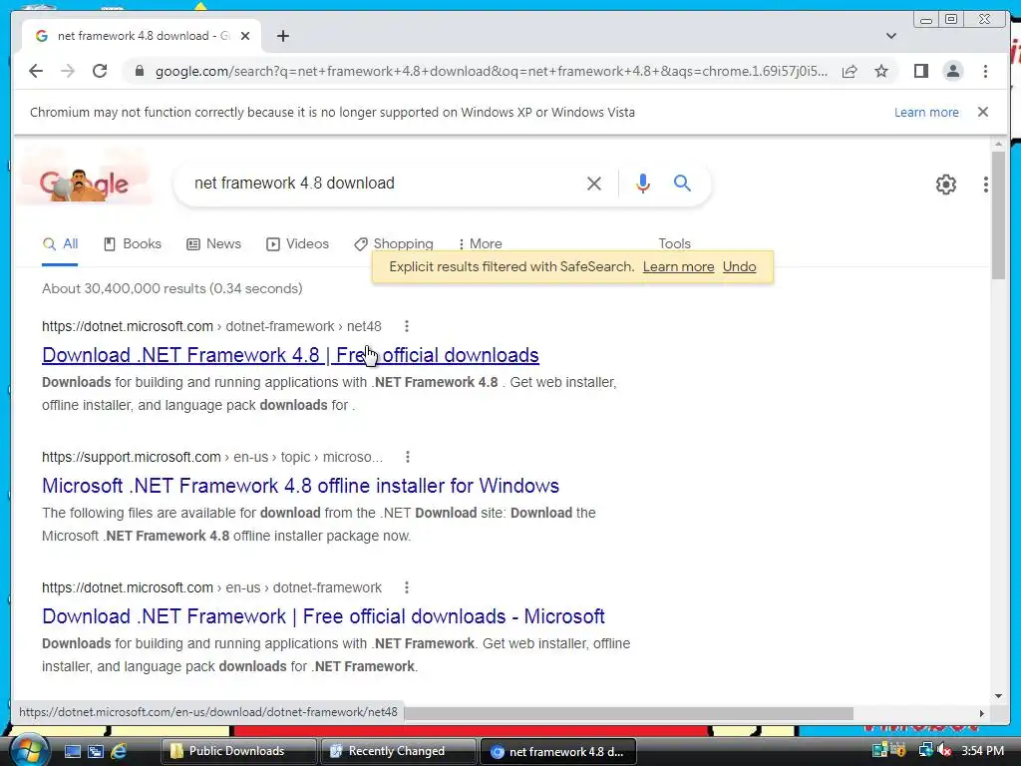Share this page via the share icon

coord(850,71)
